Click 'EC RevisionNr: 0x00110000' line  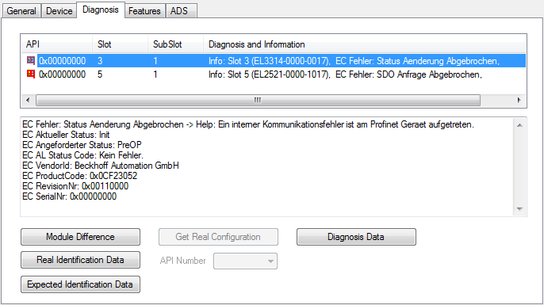pyautogui.click(x=75, y=186)
